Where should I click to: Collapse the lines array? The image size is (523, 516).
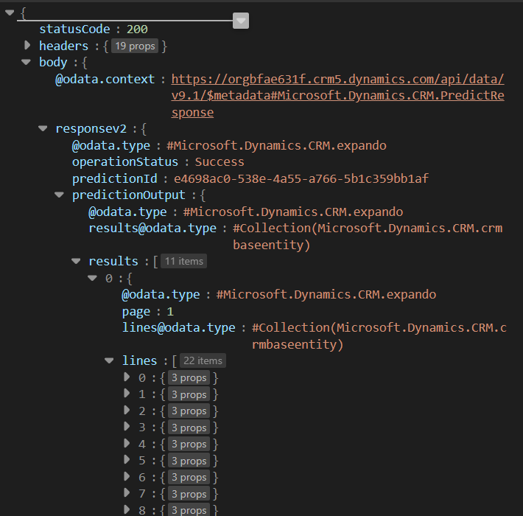pos(109,360)
